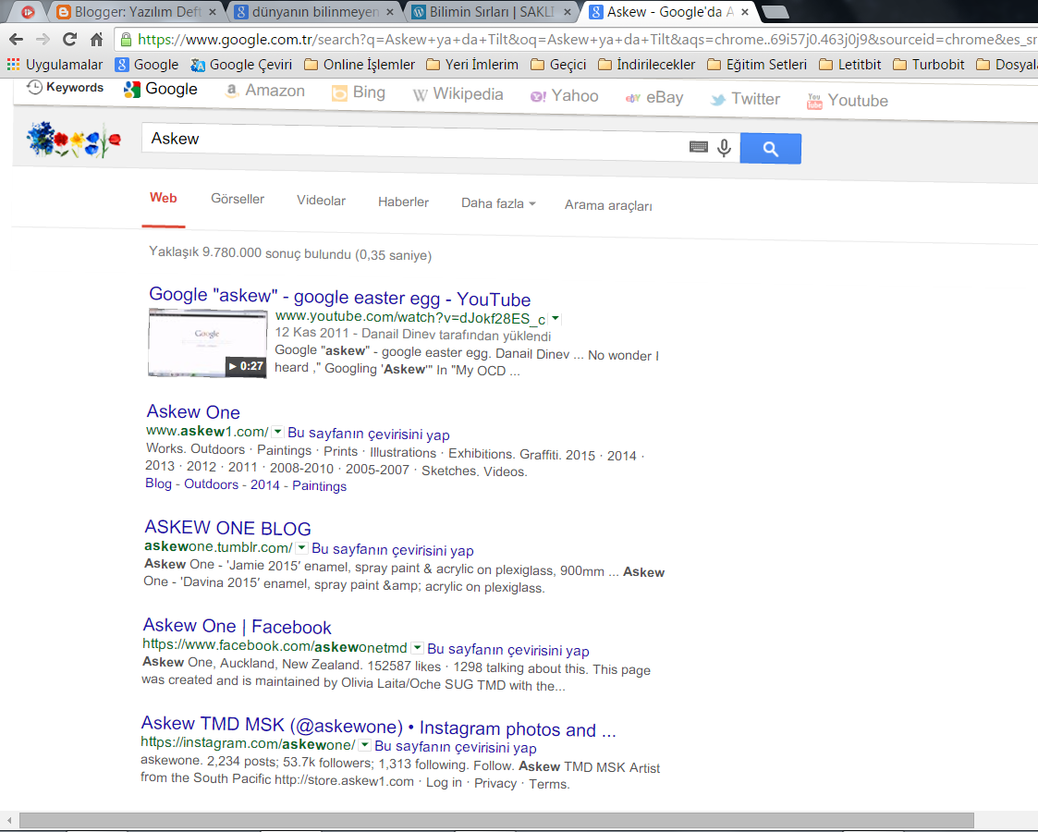Open the Google askew easter egg YouTube result
Viewport: 1038px width, 832px height.
click(339, 297)
